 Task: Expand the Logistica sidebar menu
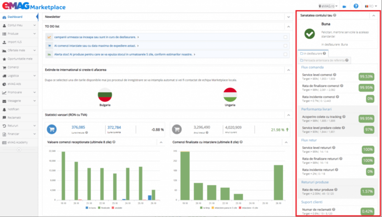pyautogui.click(x=18, y=76)
